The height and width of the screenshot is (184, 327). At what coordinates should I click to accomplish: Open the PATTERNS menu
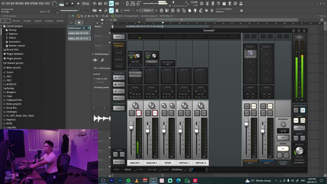point(19,3)
